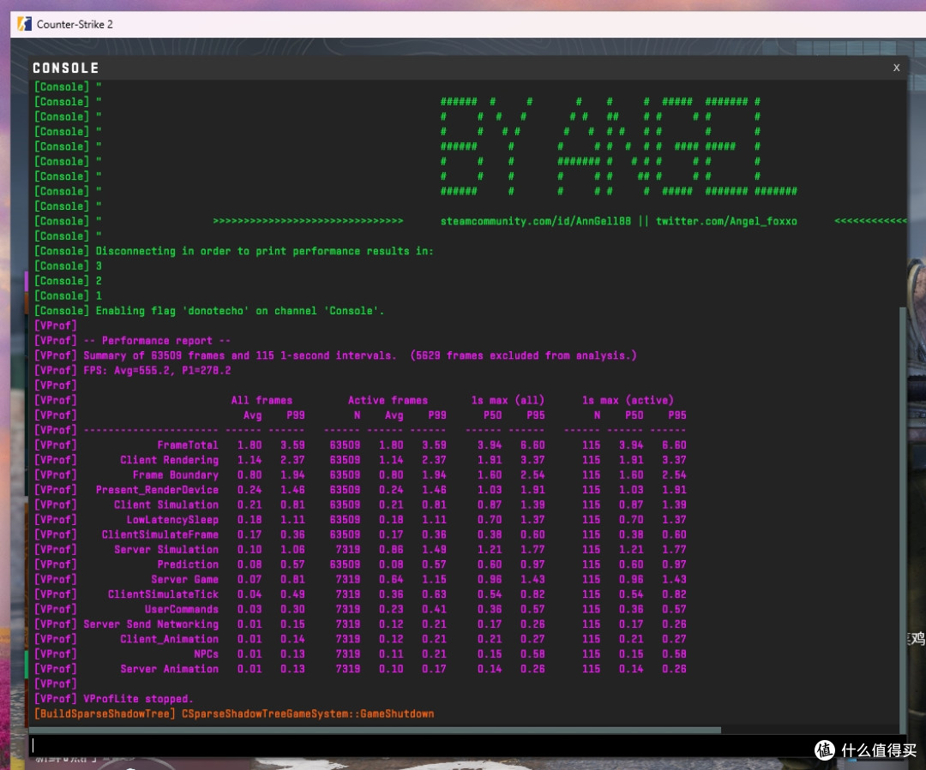Click the NPCs row label
The width and height of the screenshot is (926, 770).
click(206, 654)
